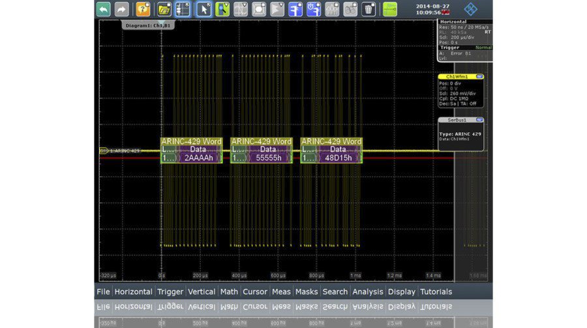
Task: Minimize the SerBus1 signal box
Action: click(x=479, y=120)
